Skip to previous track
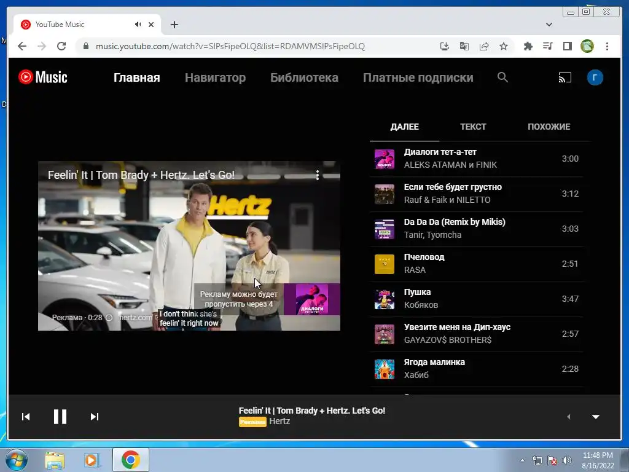Image resolution: width=629 pixels, height=472 pixels. coord(26,417)
